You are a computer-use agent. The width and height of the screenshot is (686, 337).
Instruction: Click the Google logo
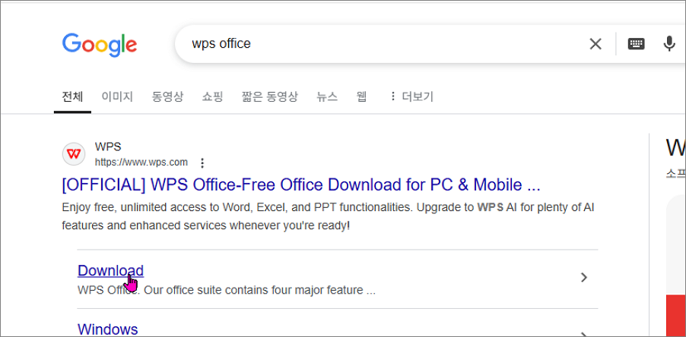(x=100, y=45)
